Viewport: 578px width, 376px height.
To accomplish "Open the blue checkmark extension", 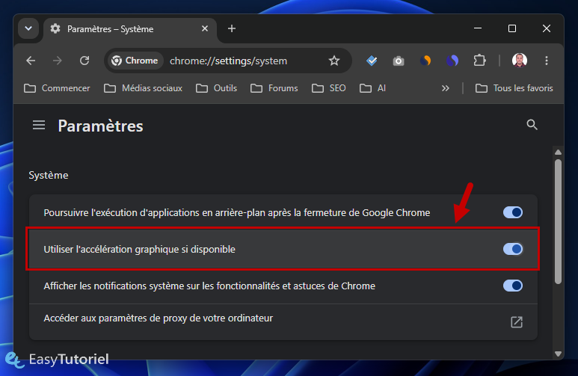I will 372,61.
